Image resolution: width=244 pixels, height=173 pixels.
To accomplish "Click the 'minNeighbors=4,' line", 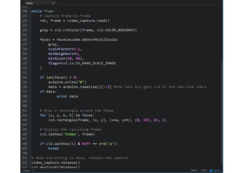I will click(x=64, y=54).
